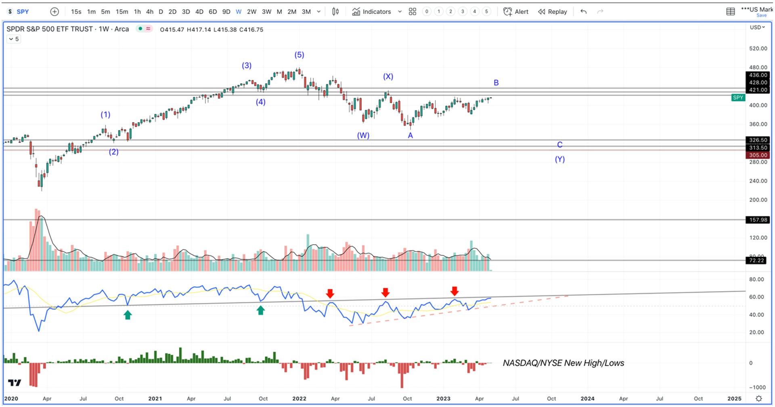Collapse the indicator legend chevron showing 5
The height and width of the screenshot is (407, 775).
click(x=14, y=39)
